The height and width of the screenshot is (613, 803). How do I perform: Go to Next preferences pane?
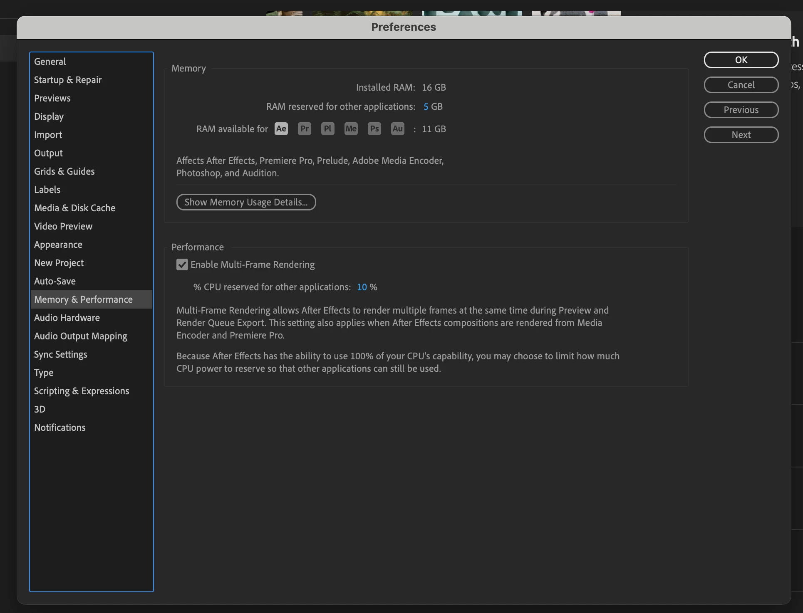click(741, 135)
